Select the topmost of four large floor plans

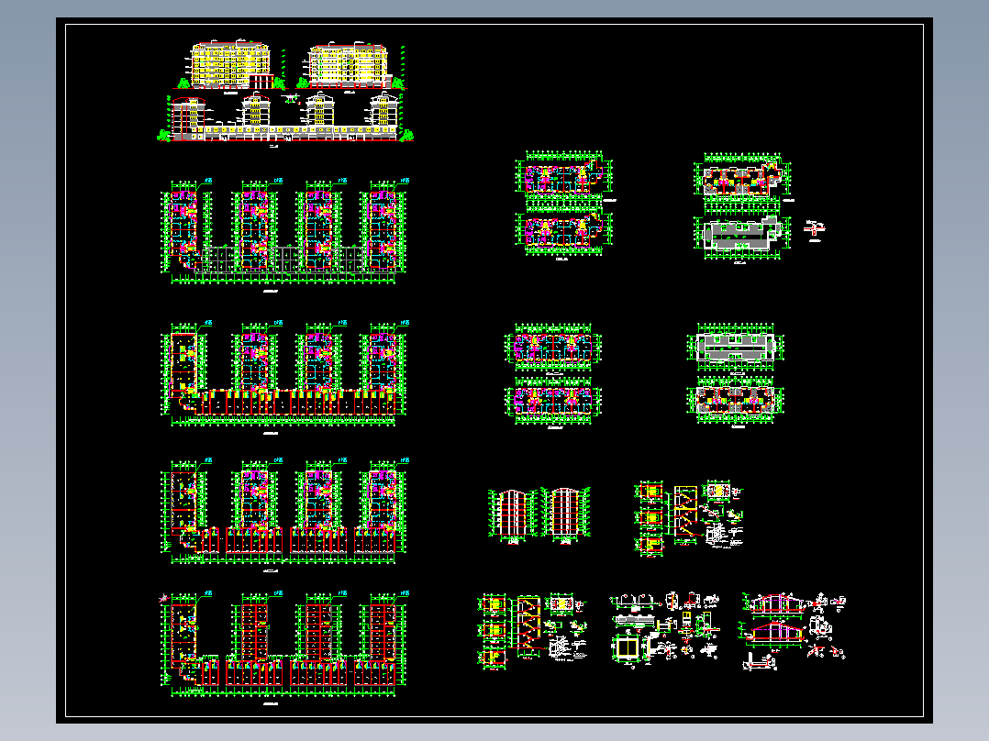tap(283, 232)
